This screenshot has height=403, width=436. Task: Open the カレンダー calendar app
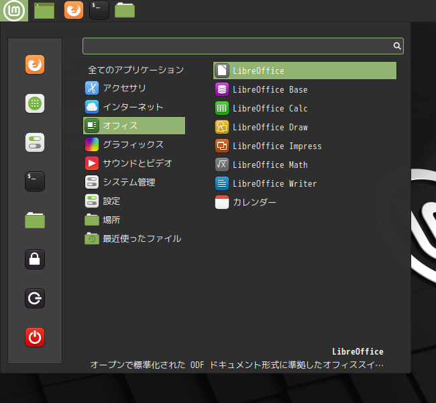coord(305,202)
